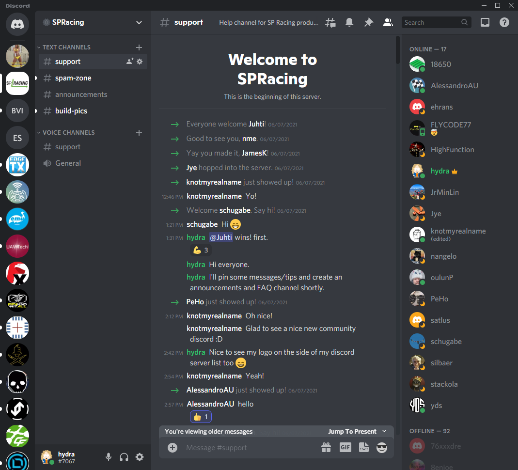Open SPRacing server dropdown menu
The image size is (518, 470).
click(139, 22)
